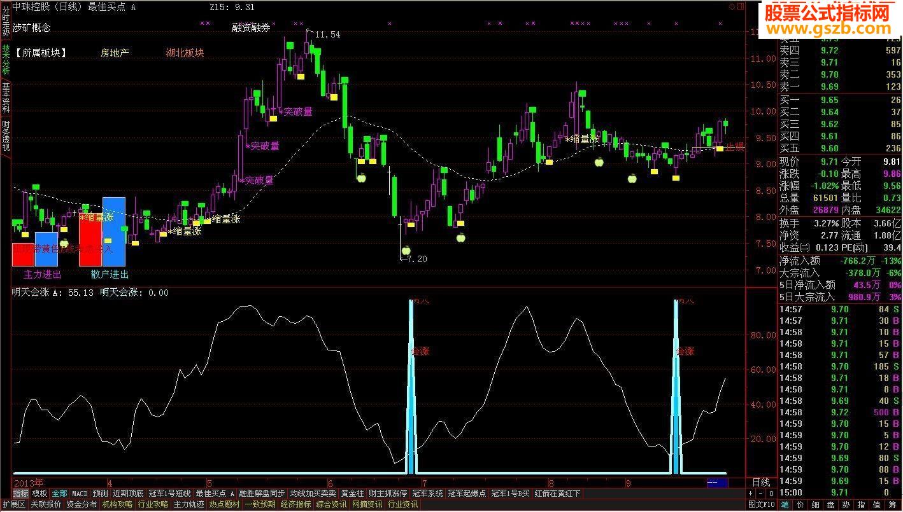Select the 盘 tab in right panel
This screenshot has height=512, width=903.
point(831,505)
